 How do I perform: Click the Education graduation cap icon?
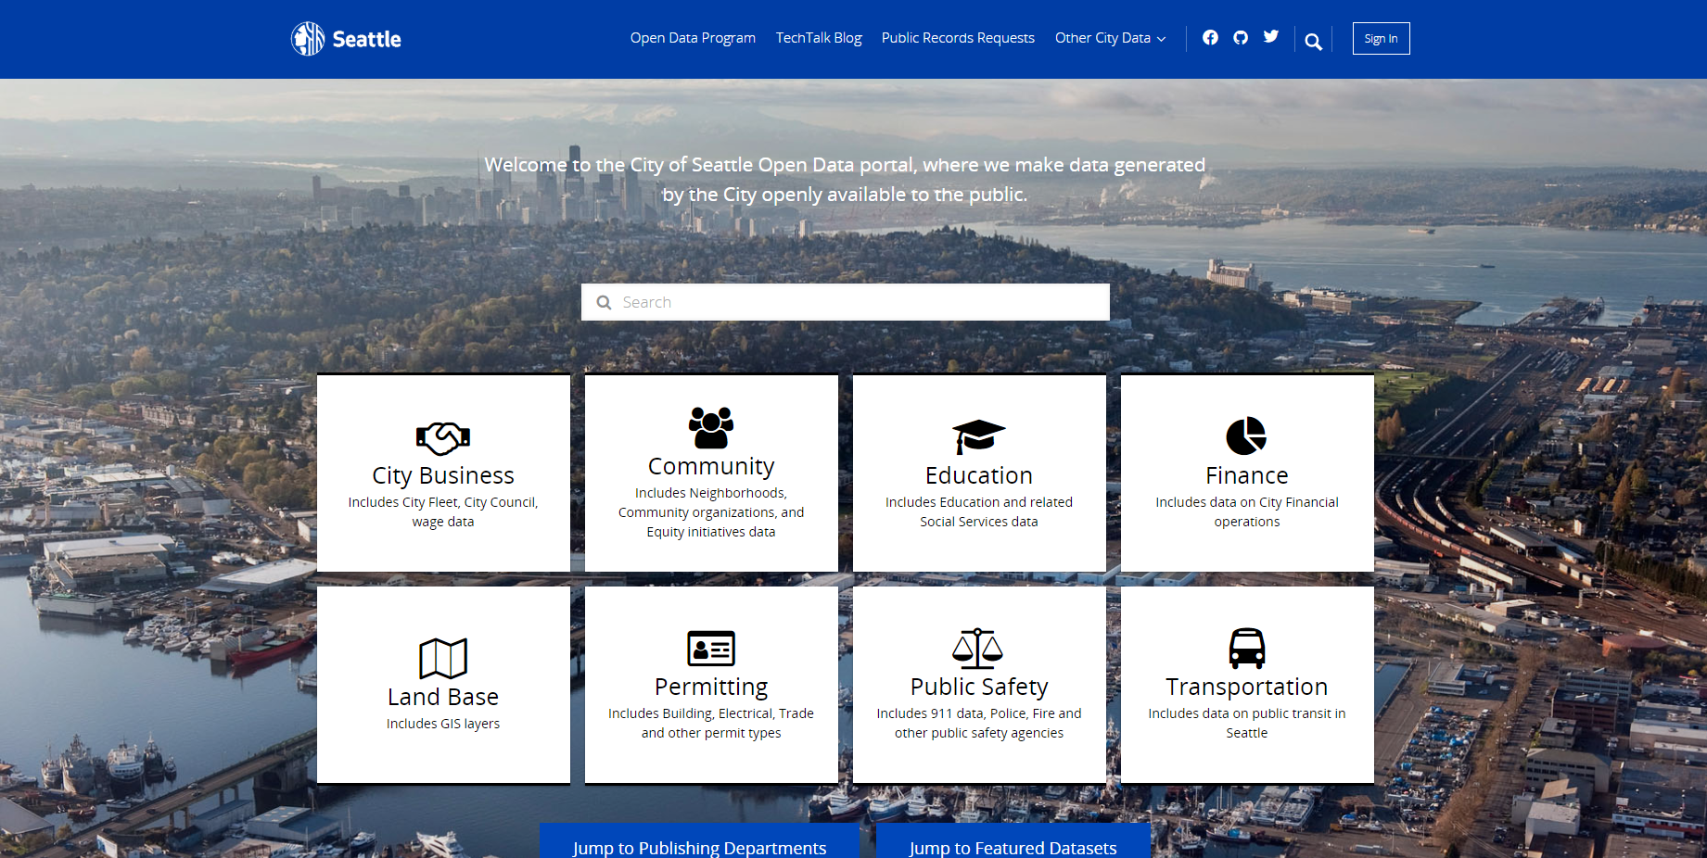978,436
